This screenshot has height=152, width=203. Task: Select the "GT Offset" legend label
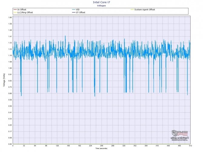81,12
